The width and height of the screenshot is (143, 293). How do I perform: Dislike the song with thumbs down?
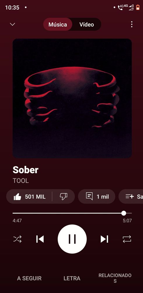64,196
